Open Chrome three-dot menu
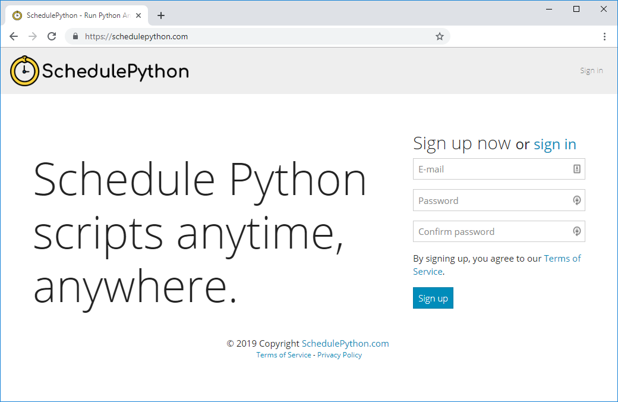This screenshot has width=618, height=402. 604,36
